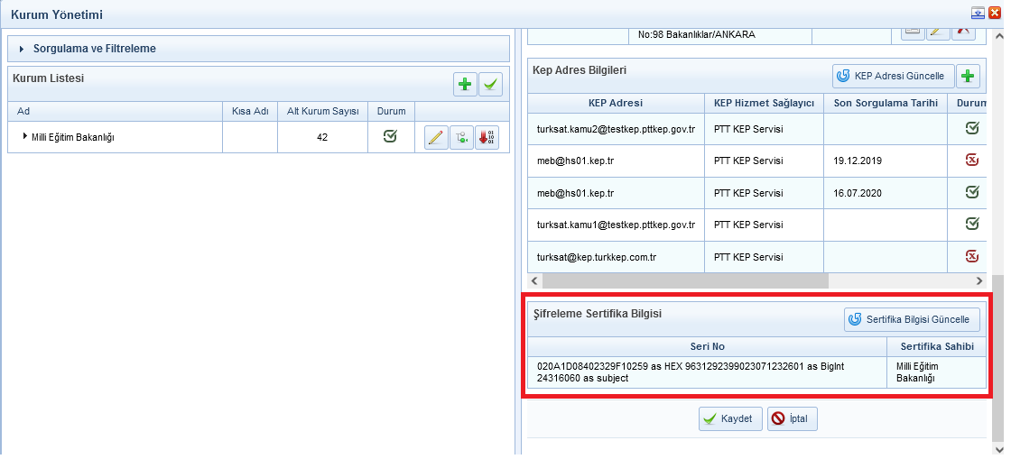
Task: Click the partially visible pencil icon in address row
Action: pos(938,32)
